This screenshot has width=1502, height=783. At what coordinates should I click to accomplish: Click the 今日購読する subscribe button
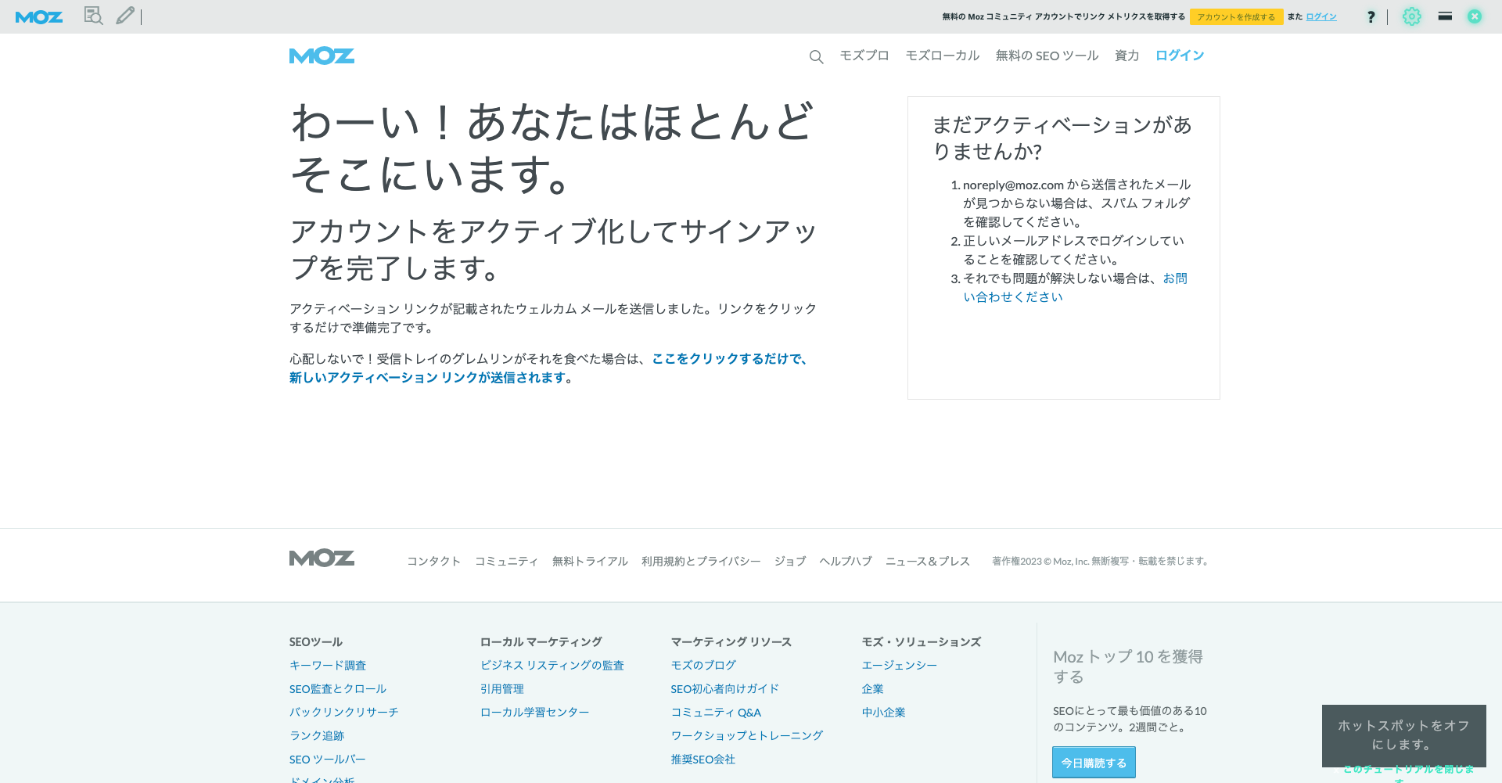tap(1094, 763)
